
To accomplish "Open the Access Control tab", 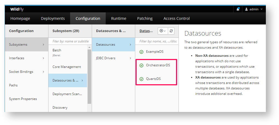I will pyautogui.click(x=177, y=18).
